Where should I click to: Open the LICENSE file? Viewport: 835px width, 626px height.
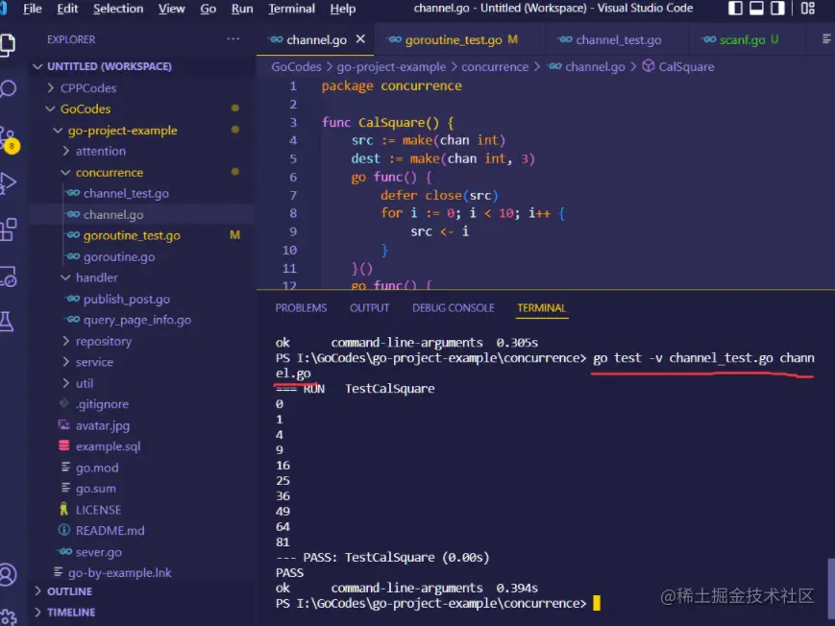tap(98, 510)
